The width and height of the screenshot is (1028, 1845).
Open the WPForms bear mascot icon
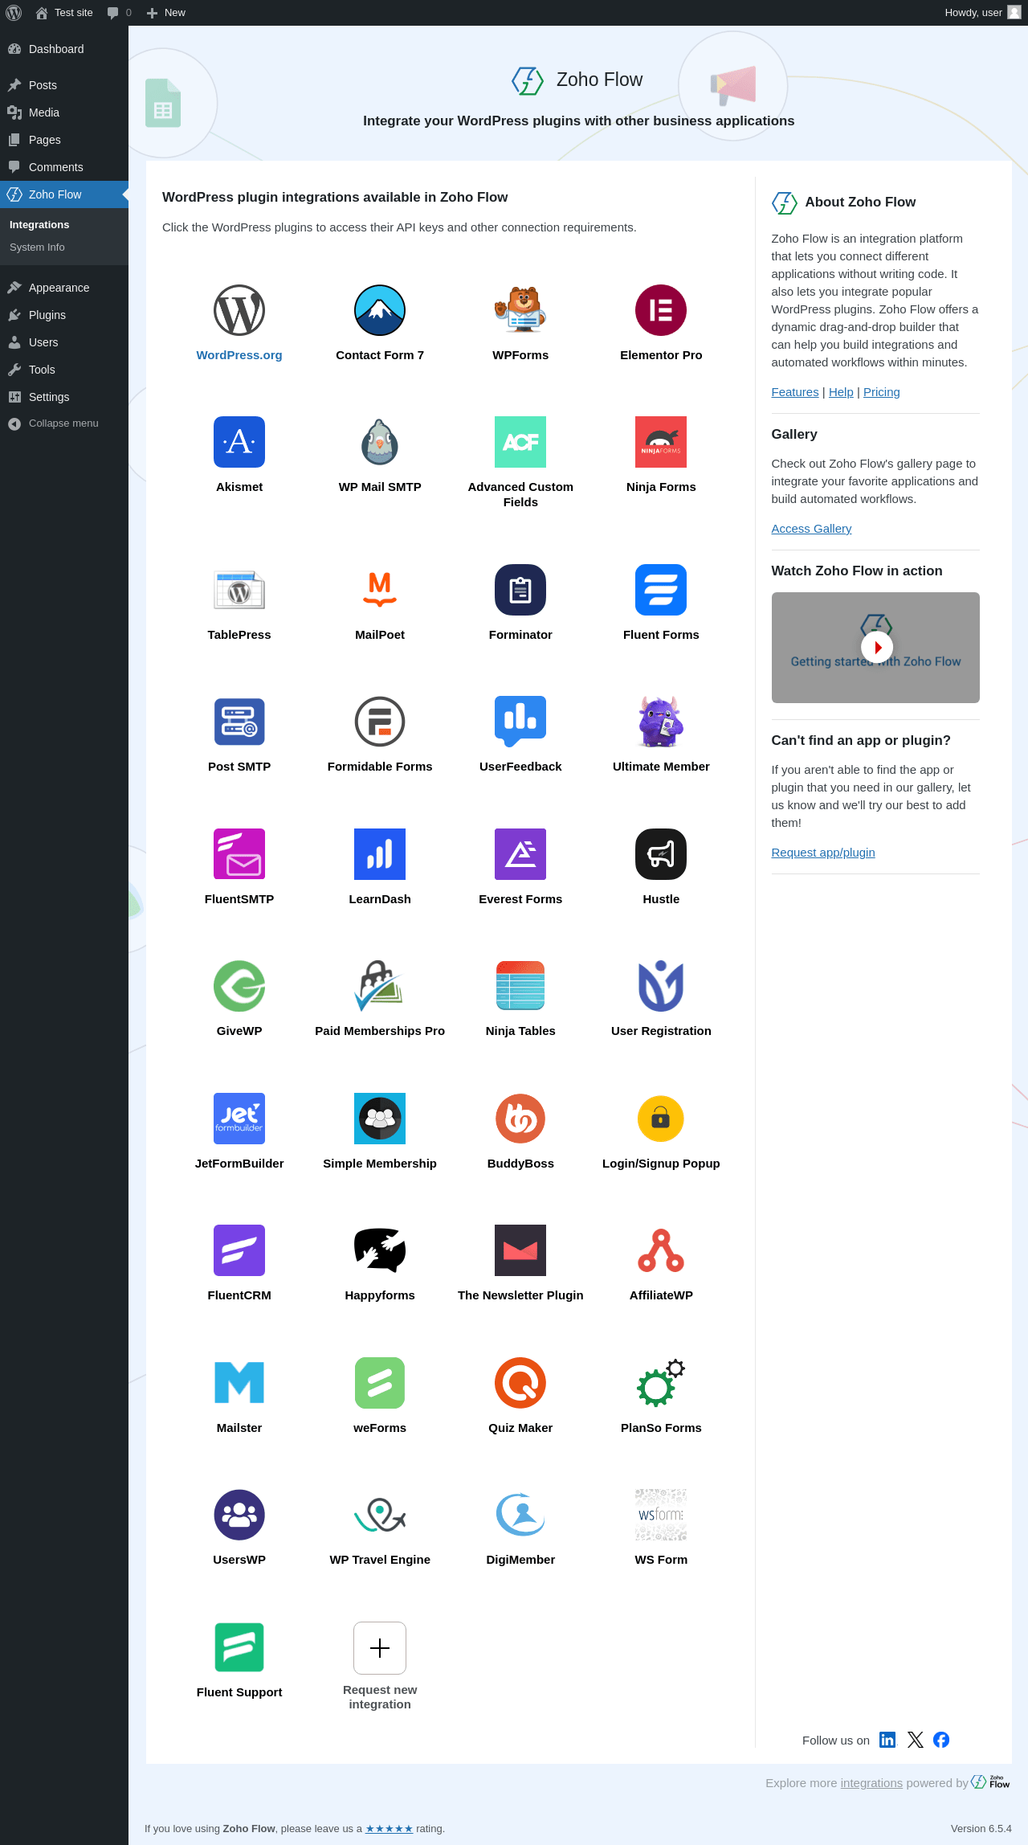pos(520,310)
